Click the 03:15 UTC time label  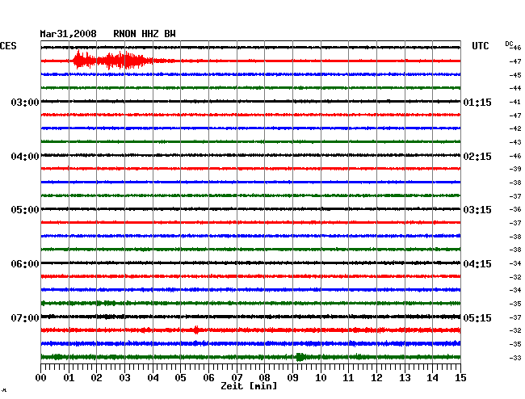click(x=477, y=210)
